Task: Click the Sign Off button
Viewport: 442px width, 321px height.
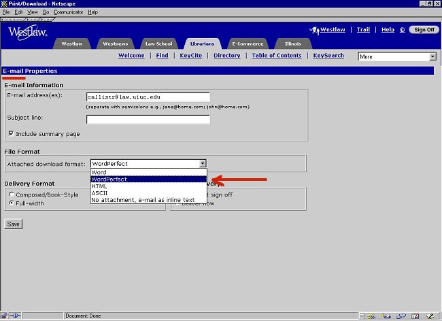Action: click(x=423, y=30)
